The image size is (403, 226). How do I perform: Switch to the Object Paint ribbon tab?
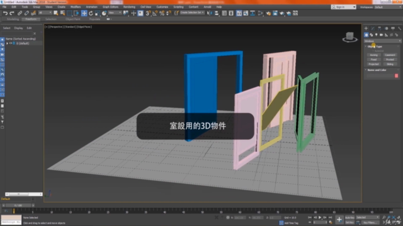click(73, 19)
